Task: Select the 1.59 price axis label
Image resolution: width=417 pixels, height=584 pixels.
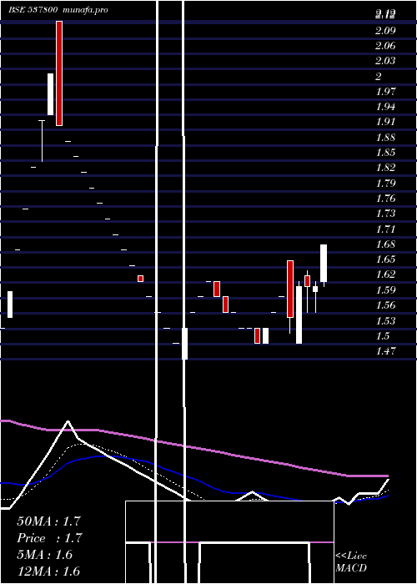Action: click(x=385, y=289)
